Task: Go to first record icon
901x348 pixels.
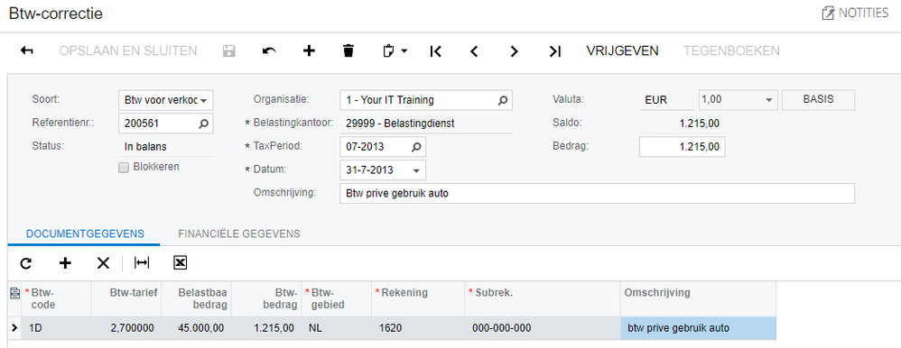Action: click(435, 51)
